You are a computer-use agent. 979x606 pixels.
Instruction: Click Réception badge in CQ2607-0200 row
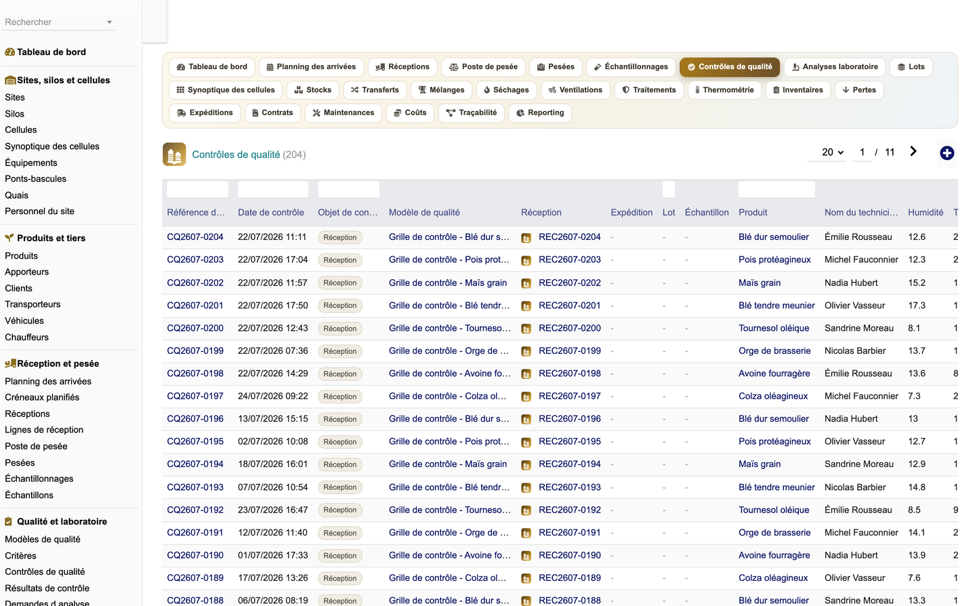pos(340,329)
